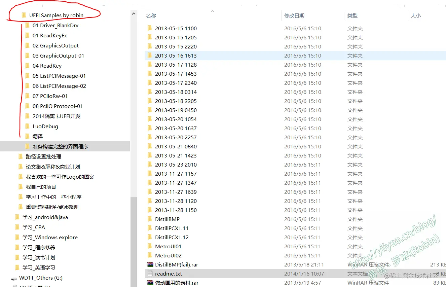Click folder icon of MetroUI02
446x287 pixels.
coord(150,256)
